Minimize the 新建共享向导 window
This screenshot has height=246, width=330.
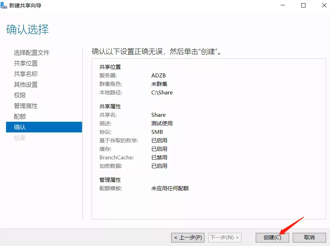coord(283,5)
